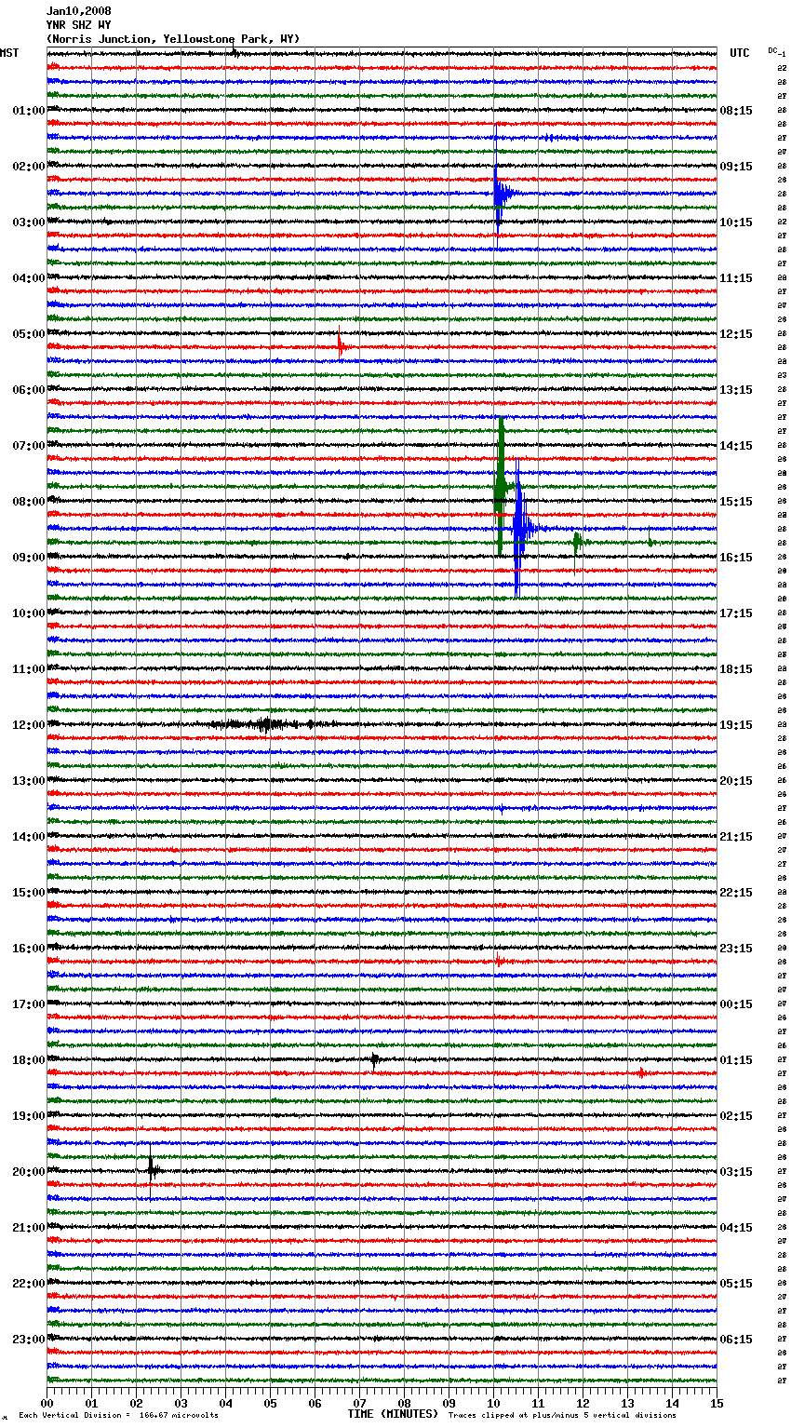Select the 03:15 UTC time label
791x1428 pixels.
pyautogui.click(x=736, y=1172)
